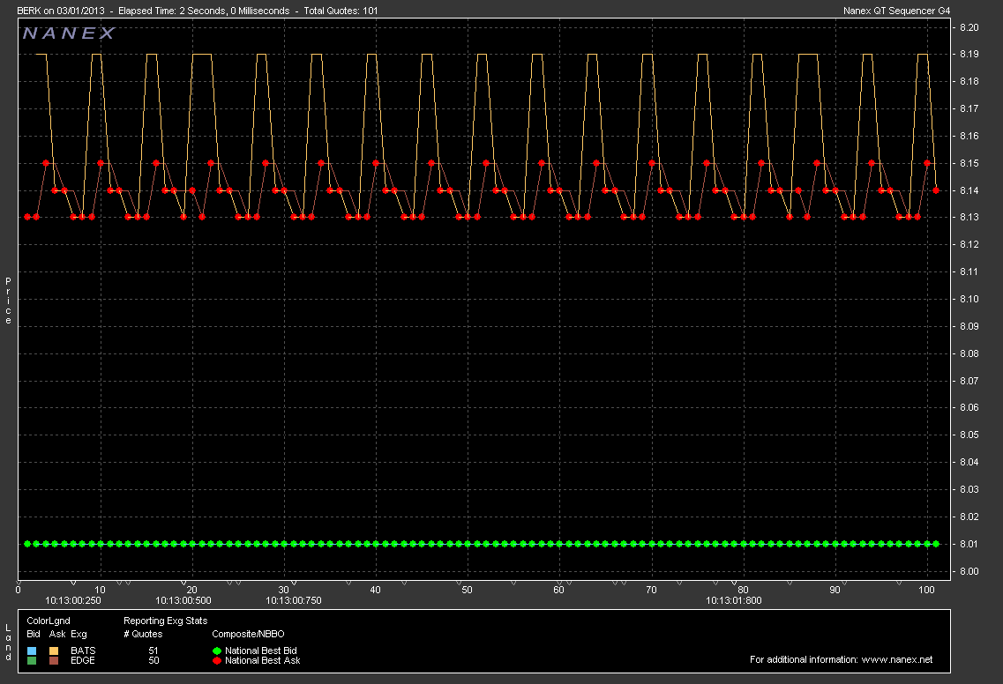The image size is (1003, 684).
Task: Click the quote number 50 axis tick label
Action: (467, 589)
